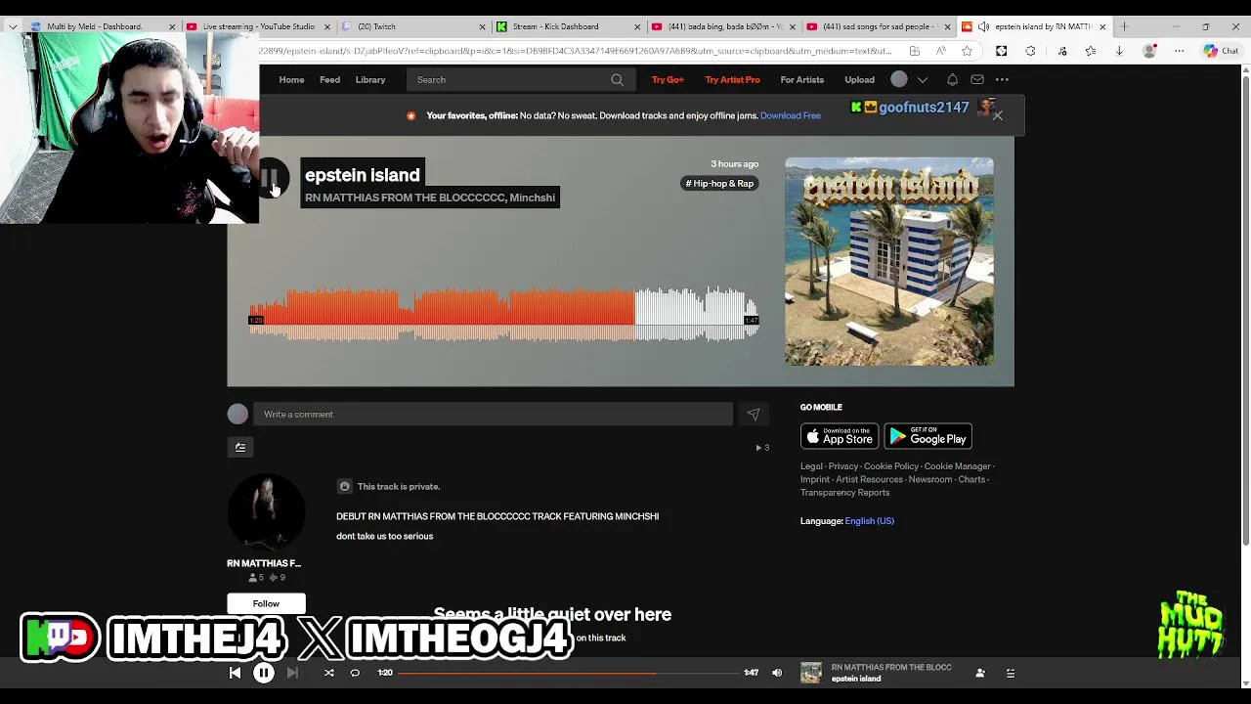Change language via English (US)
The height and width of the screenshot is (704, 1251).
click(x=869, y=521)
